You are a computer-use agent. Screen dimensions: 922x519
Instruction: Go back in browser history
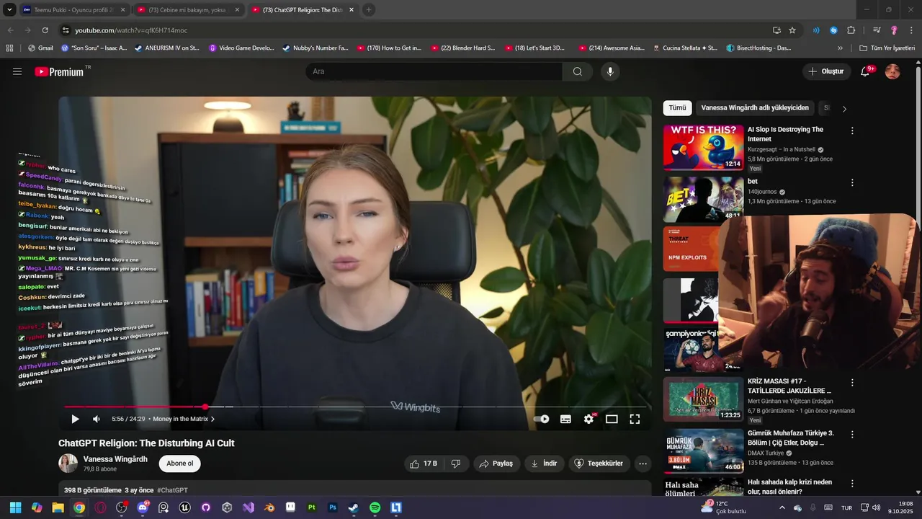click(10, 30)
